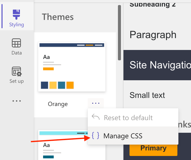Image resolution: width=191 pixels, height=160 pixels.
Task: Click the teal swatch in Orange theme
Action: click(x=61, y=85)
